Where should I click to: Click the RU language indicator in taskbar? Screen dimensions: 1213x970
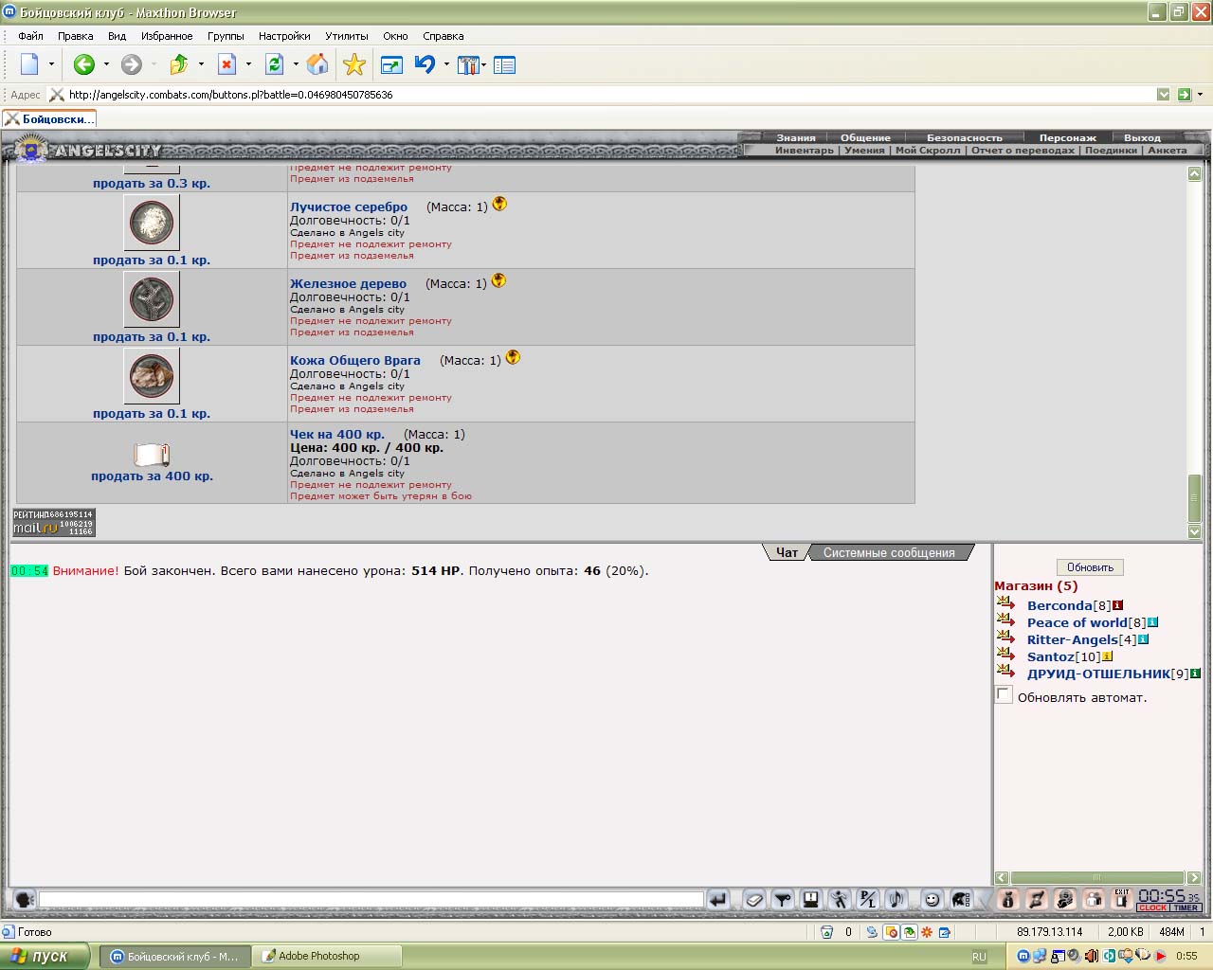(979, 957)
